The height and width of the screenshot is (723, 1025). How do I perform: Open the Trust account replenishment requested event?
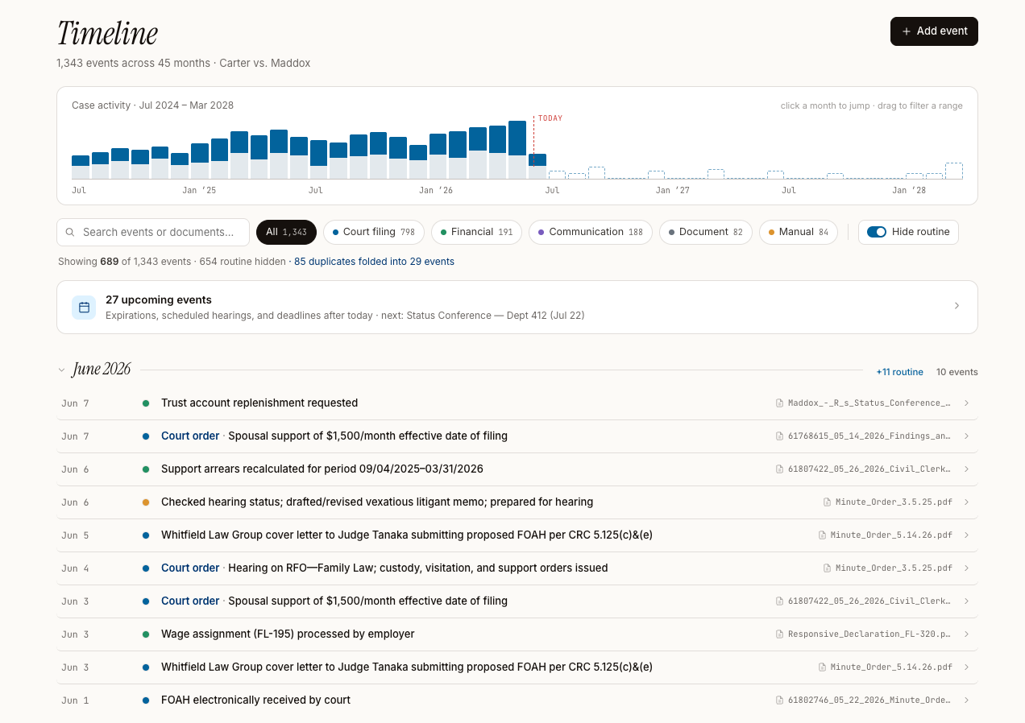[x=517, y=403]
